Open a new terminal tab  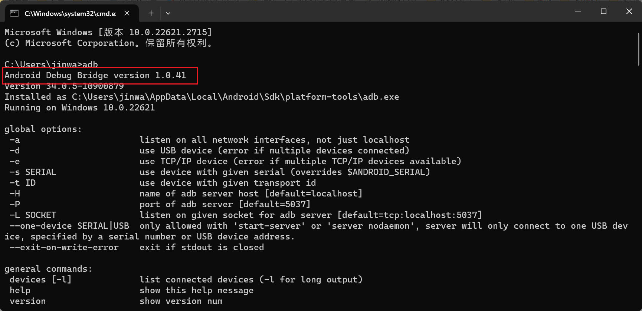(151, 13)
